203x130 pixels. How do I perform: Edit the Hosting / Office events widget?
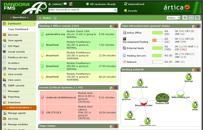coord(111,26)
